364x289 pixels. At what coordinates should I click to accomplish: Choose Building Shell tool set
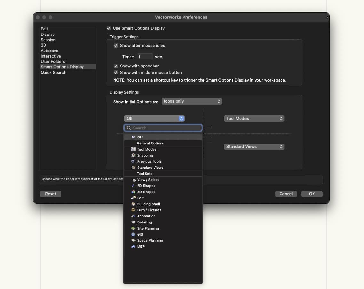(x=163, y=204)
